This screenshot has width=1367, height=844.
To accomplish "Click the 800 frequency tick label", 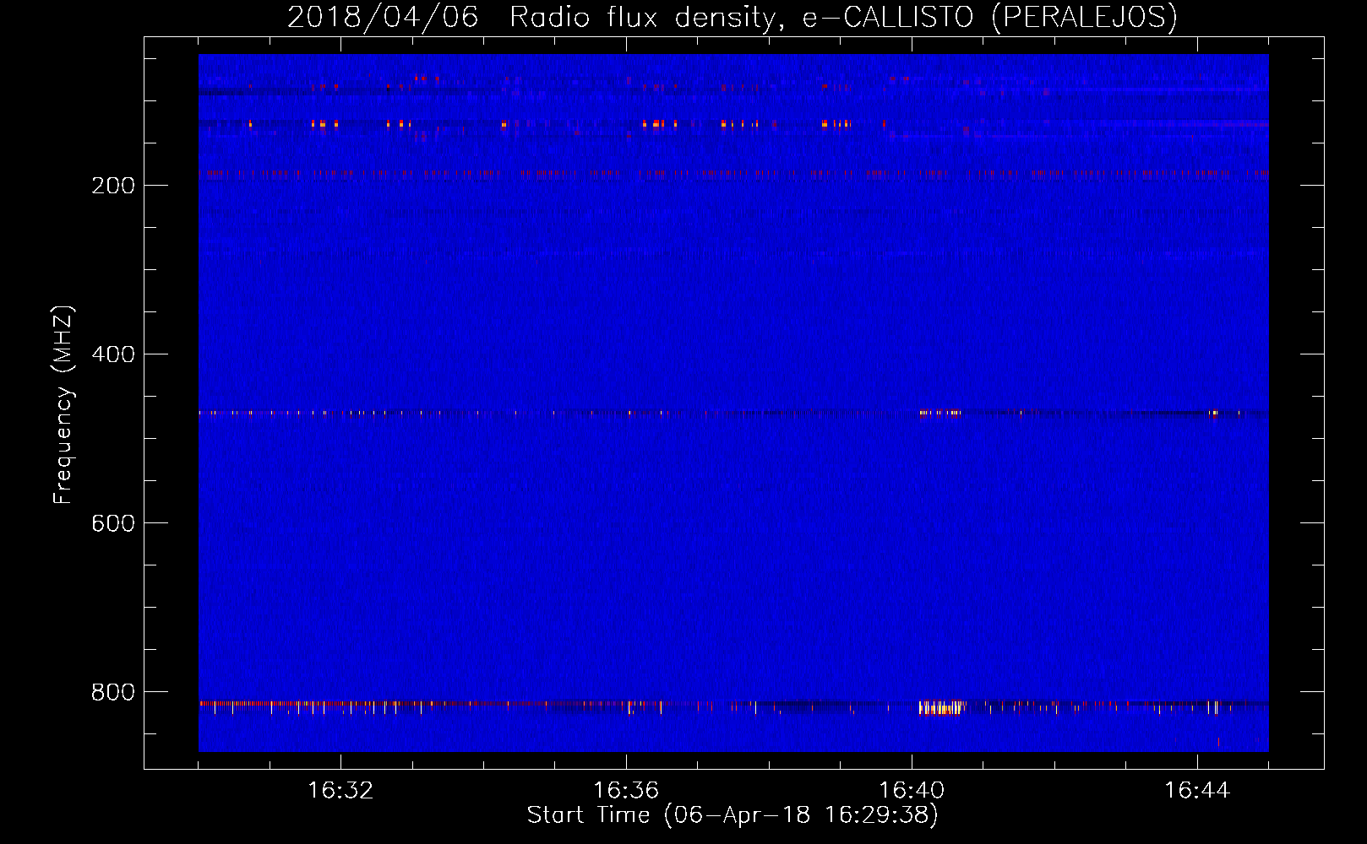I will pyautogui.click(x=113, y=692).
